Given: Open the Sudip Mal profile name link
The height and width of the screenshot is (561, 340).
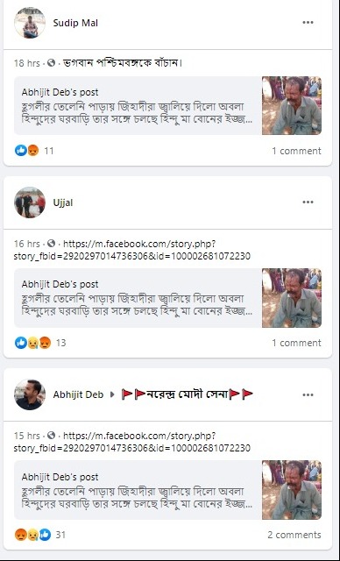Looking at the screenshot, I should click(x=75, y=23).
